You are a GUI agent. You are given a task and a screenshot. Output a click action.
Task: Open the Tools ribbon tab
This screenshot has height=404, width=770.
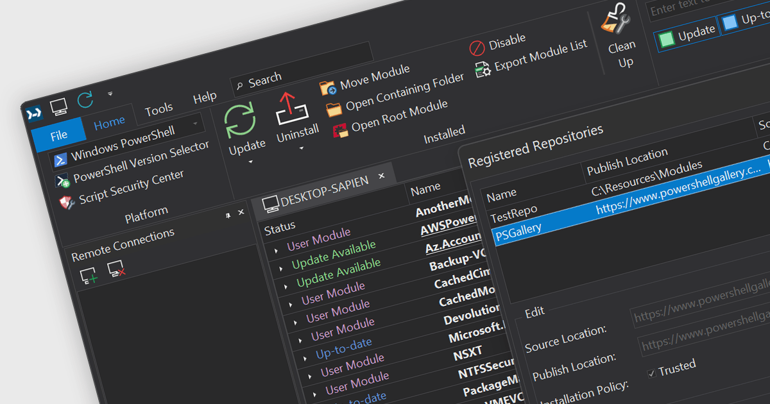(158, 110)
